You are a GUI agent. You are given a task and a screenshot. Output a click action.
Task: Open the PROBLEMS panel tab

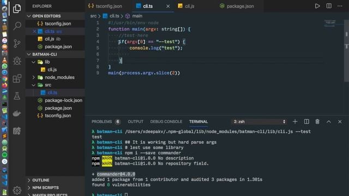106,121
